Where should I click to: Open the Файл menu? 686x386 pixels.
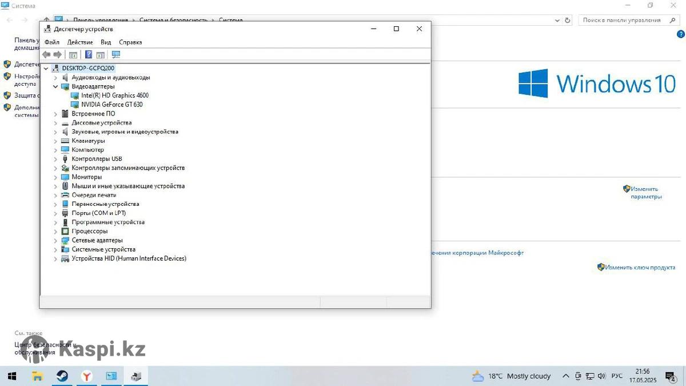52,42
